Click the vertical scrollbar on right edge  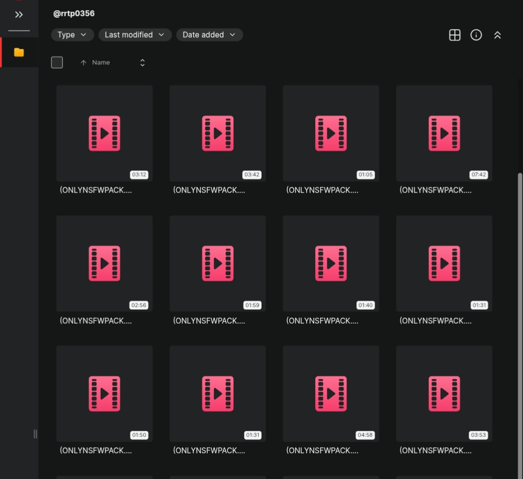click(x=520, y=325)
